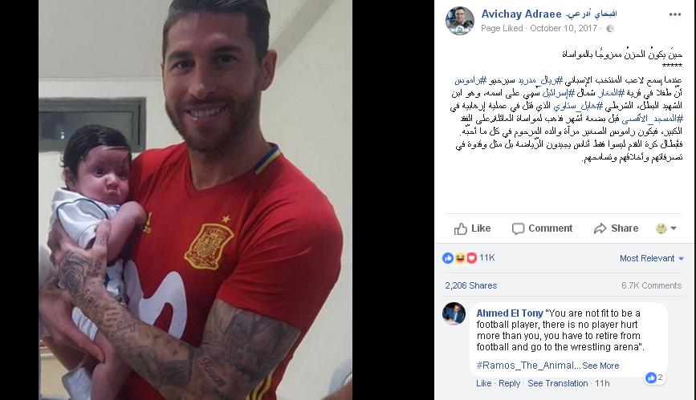Screen dimensions: 696x400
Task: Click the thumbs-up Like icon
Action: pos(460,228)
